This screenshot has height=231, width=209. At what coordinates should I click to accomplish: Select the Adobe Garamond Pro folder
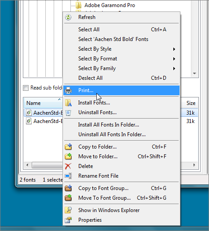(110, 5)
